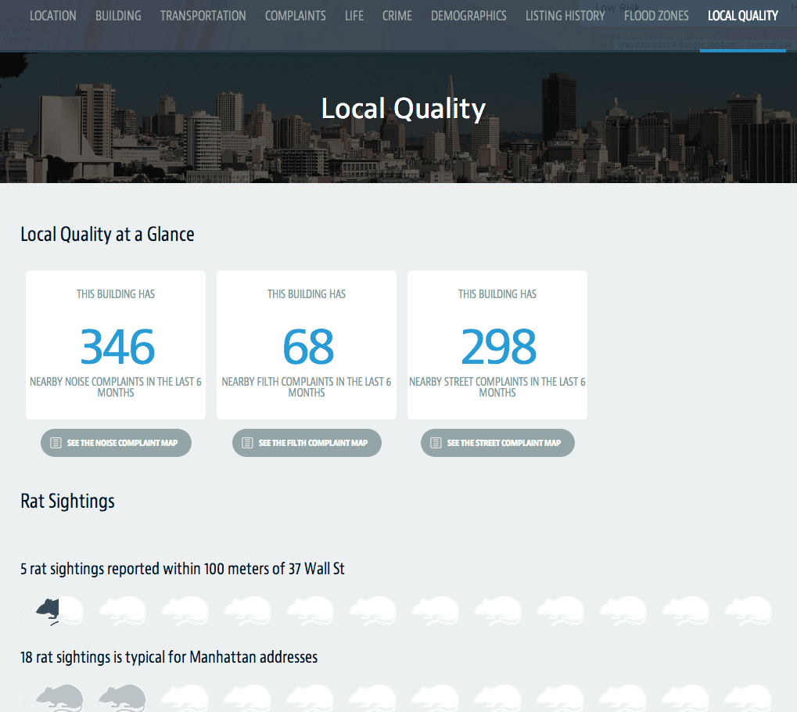Switch to the TRANSPORTATION tab
Viewport: 797px width, 712px height.
[203, 15]
